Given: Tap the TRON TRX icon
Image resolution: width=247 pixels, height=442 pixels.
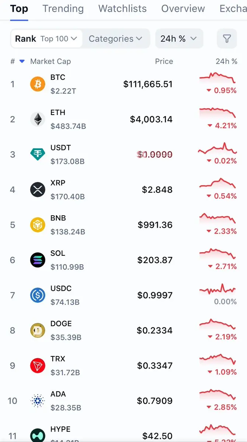Looking at the screenshot, I should tap(38, 365).
